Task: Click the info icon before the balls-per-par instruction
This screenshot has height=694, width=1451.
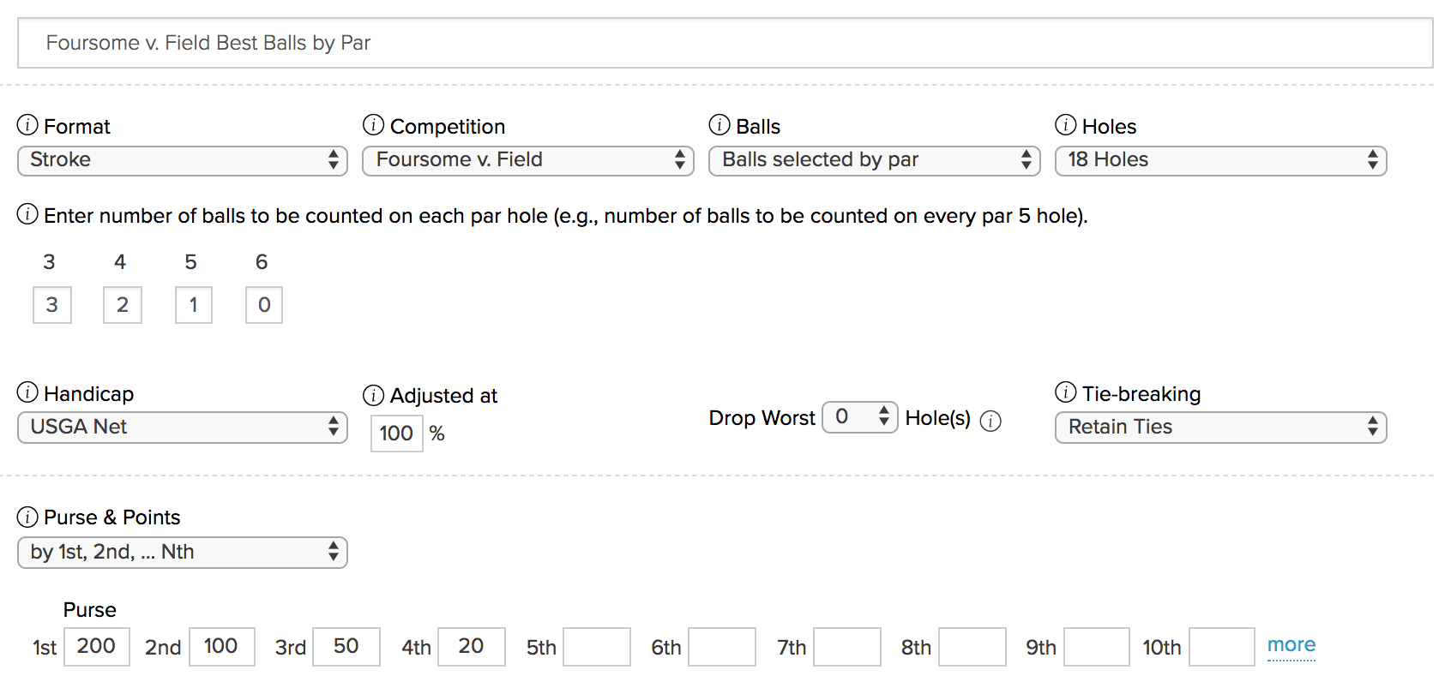Action: pyautogui.click(x=27, y=215)
